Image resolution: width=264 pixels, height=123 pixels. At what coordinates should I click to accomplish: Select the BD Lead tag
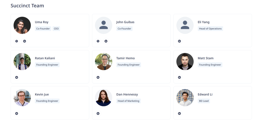[204, 101]
